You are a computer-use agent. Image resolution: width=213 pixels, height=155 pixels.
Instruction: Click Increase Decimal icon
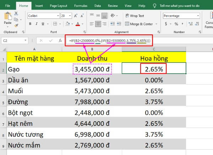pos(190,24)
